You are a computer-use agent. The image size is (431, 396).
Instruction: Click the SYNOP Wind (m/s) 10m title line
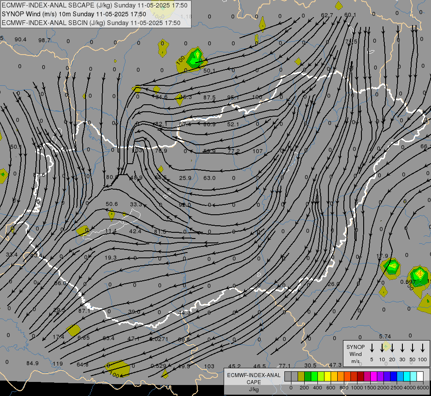pos(74,14)
